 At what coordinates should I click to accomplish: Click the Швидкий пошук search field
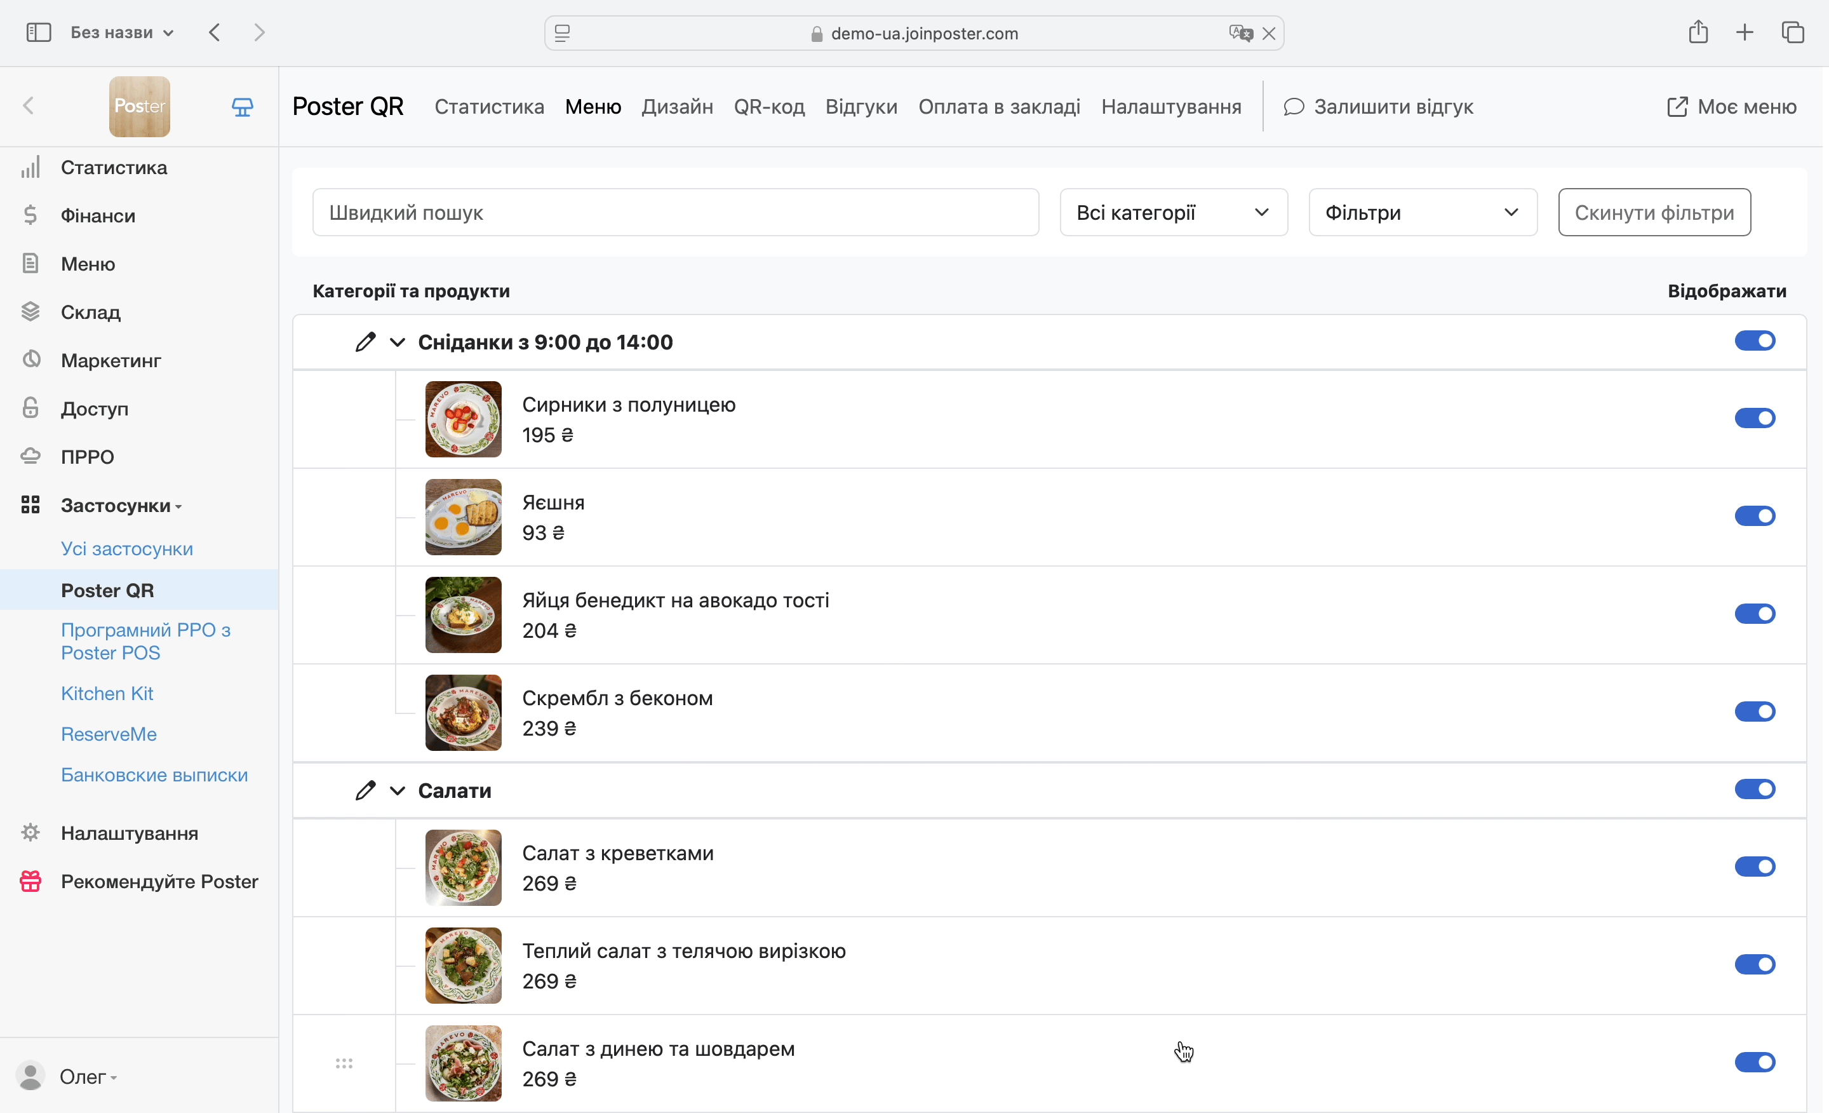pyautogui.click(x=674, y=213)
